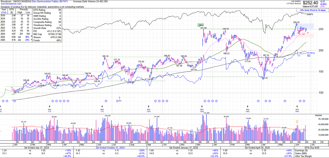The height and width of the screenshot is (158, 329).
Task: Click the RS Rating 92 label
Action: [x=310, y=54]
